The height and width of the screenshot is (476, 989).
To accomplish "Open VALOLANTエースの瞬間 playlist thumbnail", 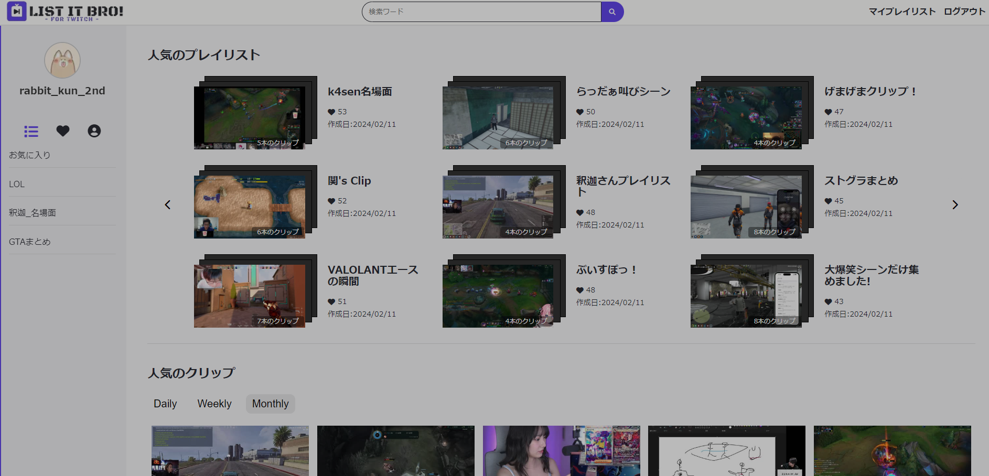I will tap(250, 296).
